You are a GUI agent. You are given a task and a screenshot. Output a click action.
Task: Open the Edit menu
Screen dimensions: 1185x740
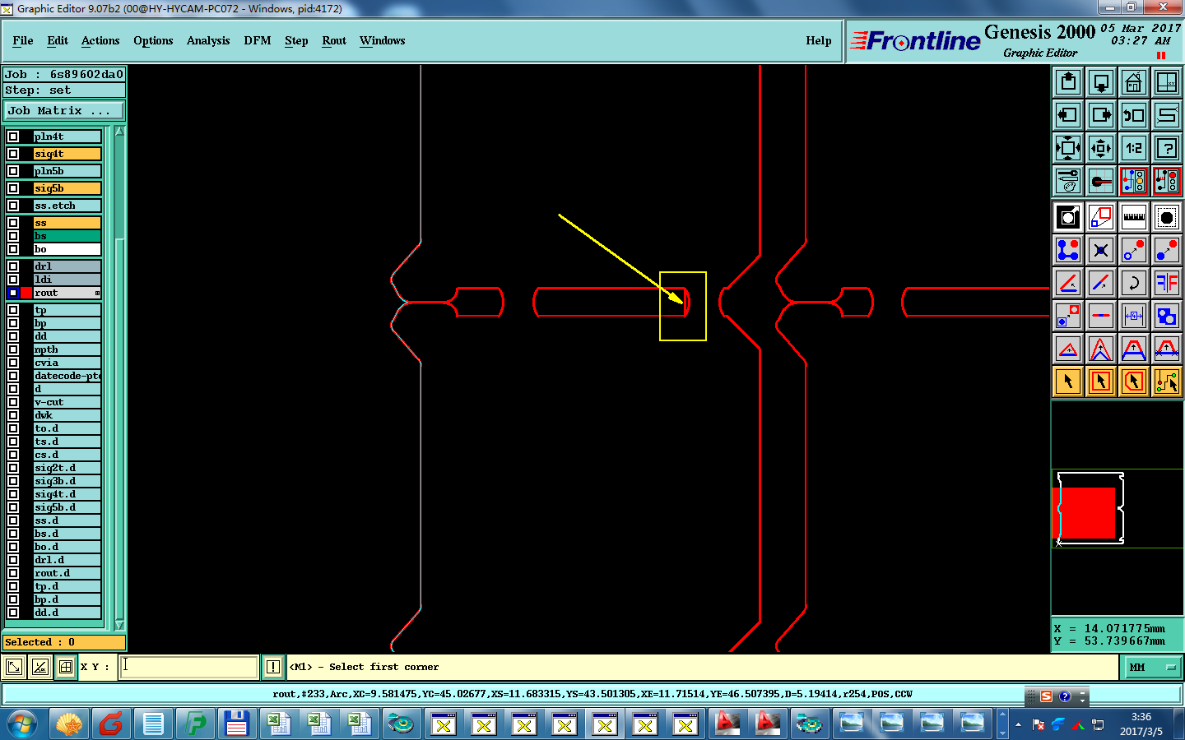click(58, 40)
